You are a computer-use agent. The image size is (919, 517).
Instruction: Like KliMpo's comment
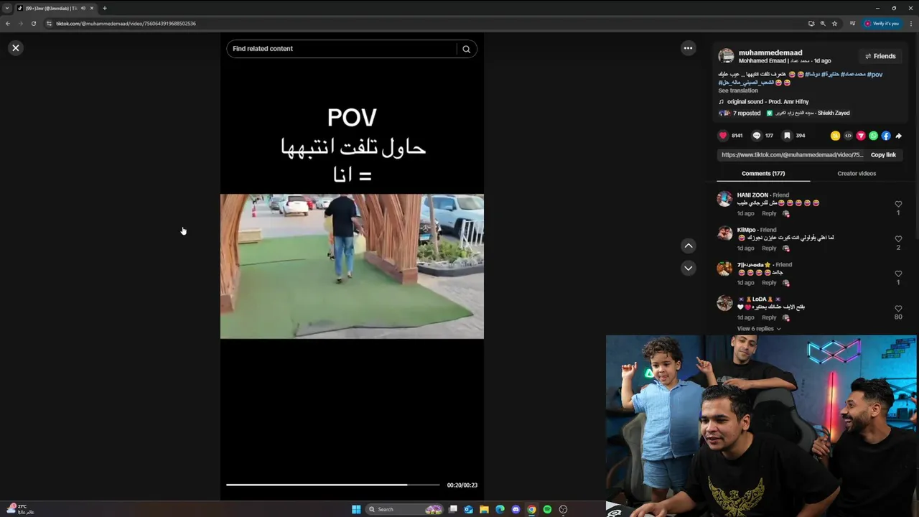tap(898, 238)
